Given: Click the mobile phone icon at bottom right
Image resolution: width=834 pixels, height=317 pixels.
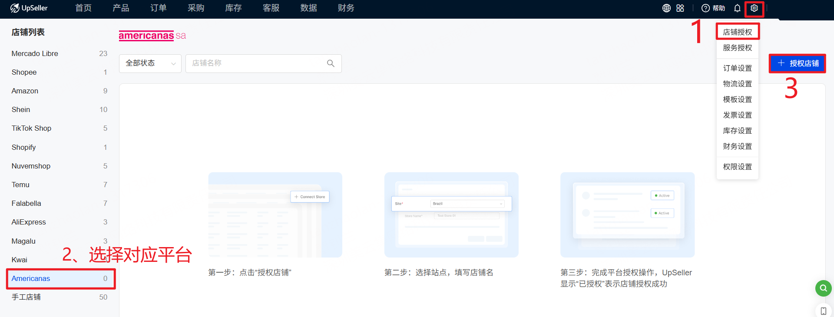Looking at the screenshot, I should 823,311.
